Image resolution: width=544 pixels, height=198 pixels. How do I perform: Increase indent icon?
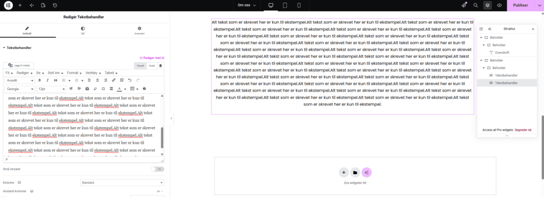click(79, 89)
